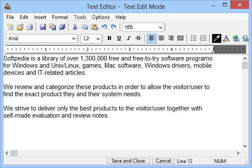Image resolution: width=252 pixels, height=168 pixels.
Task: Open the Options menu
Action: (101, 17)
